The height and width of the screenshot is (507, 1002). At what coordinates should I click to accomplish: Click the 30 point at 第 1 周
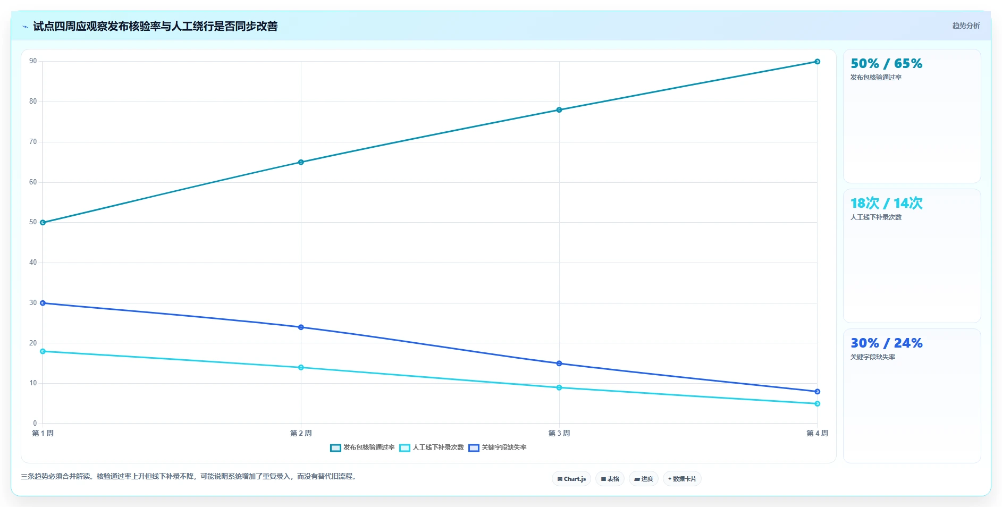point(43,303)
